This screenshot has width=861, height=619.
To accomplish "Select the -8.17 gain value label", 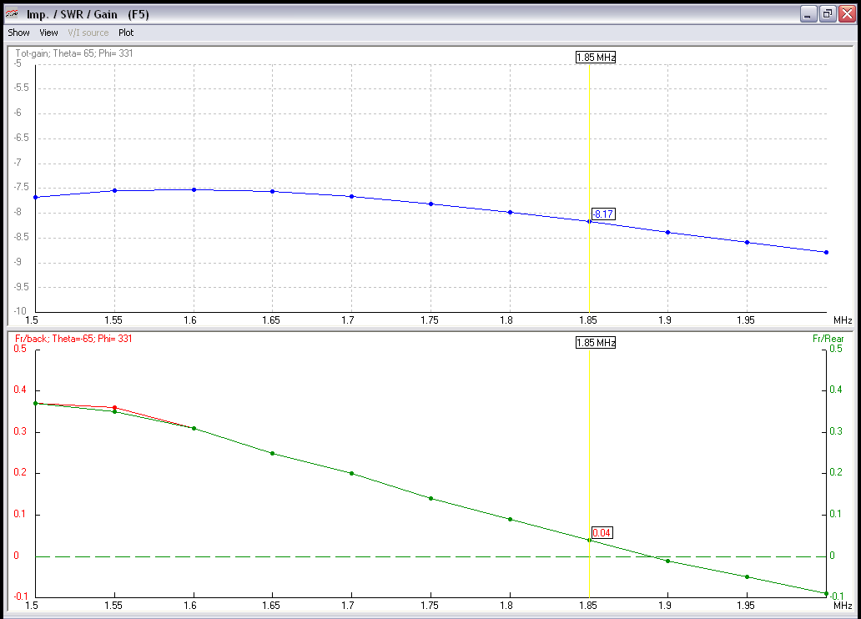I will click(x=603, y=214).
